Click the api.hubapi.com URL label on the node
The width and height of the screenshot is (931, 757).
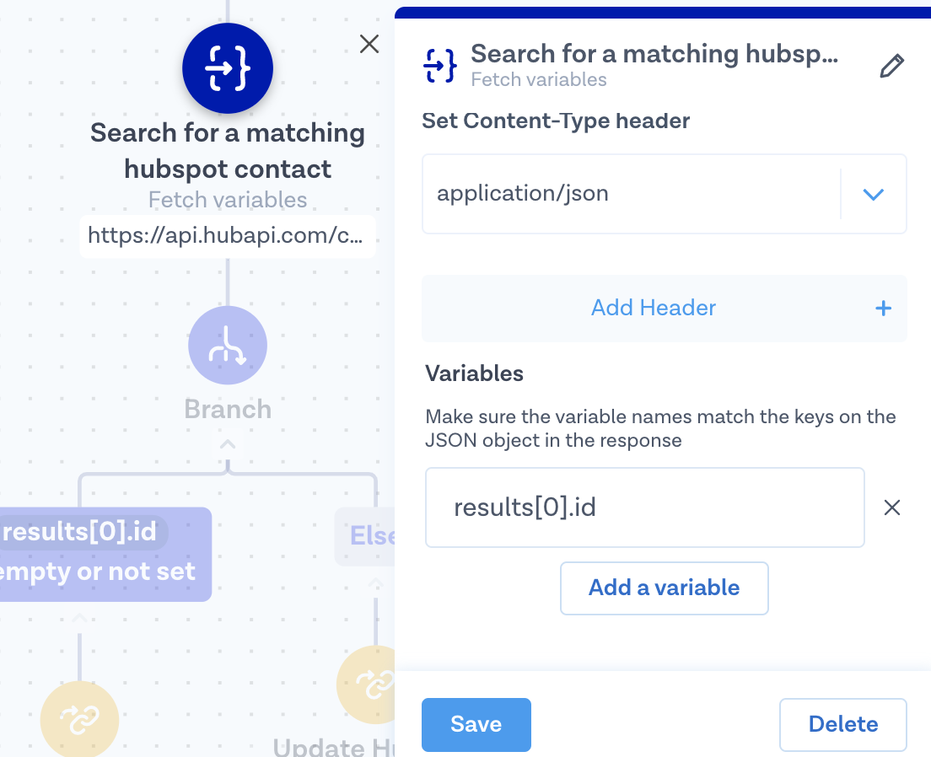click(227, 235)
